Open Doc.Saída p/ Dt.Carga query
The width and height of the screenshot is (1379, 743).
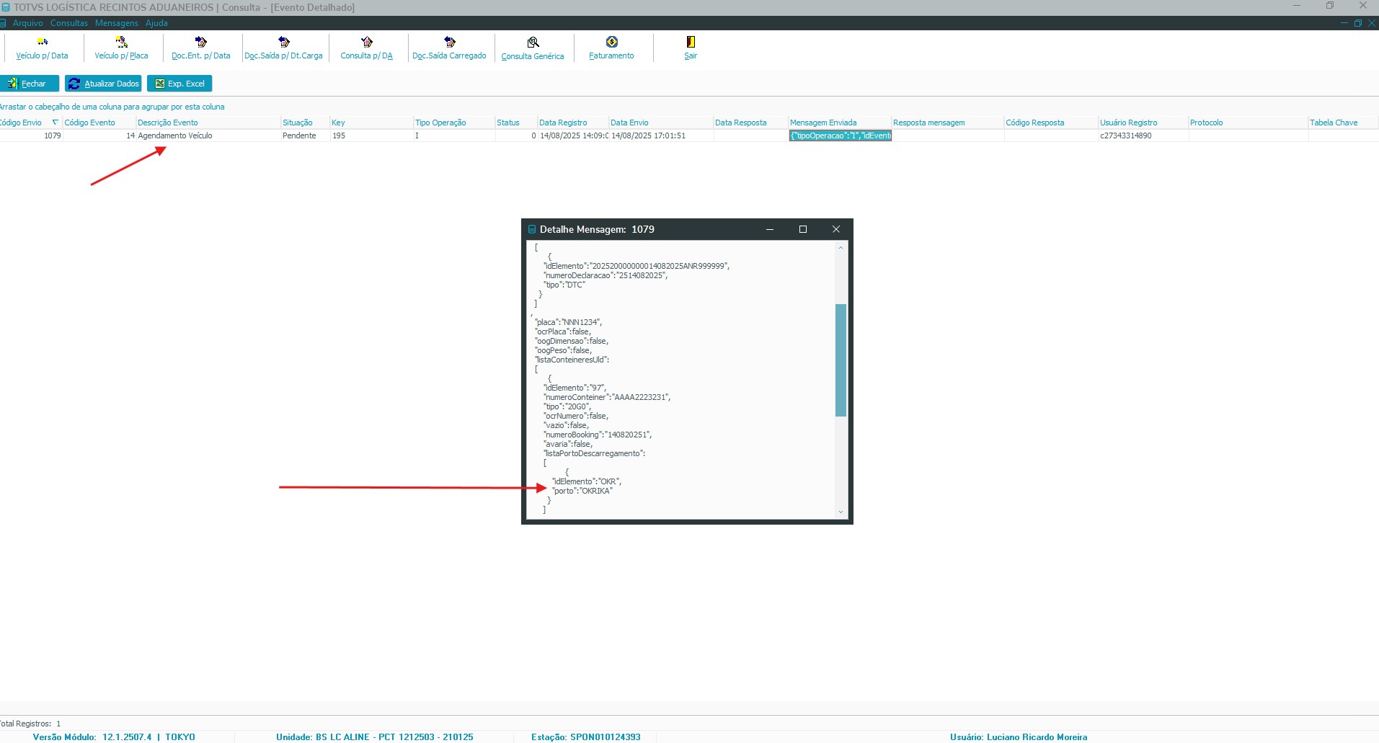coord(283,48)
